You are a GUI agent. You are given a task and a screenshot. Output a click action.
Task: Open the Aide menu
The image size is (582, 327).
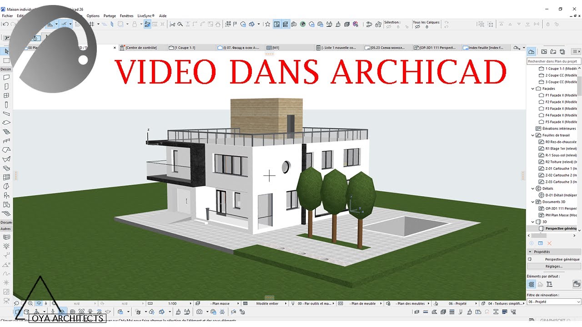[x=163, y=16]
